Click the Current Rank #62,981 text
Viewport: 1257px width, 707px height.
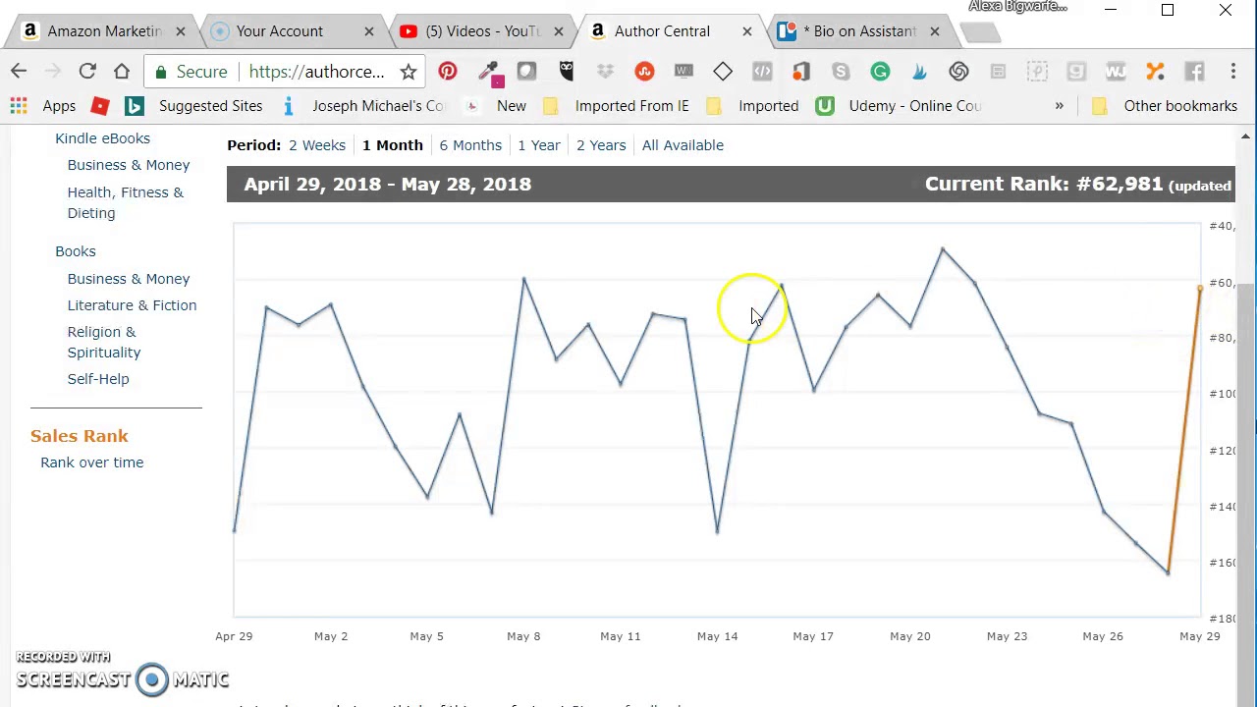pyautogui.click(x=1044, y=184)
